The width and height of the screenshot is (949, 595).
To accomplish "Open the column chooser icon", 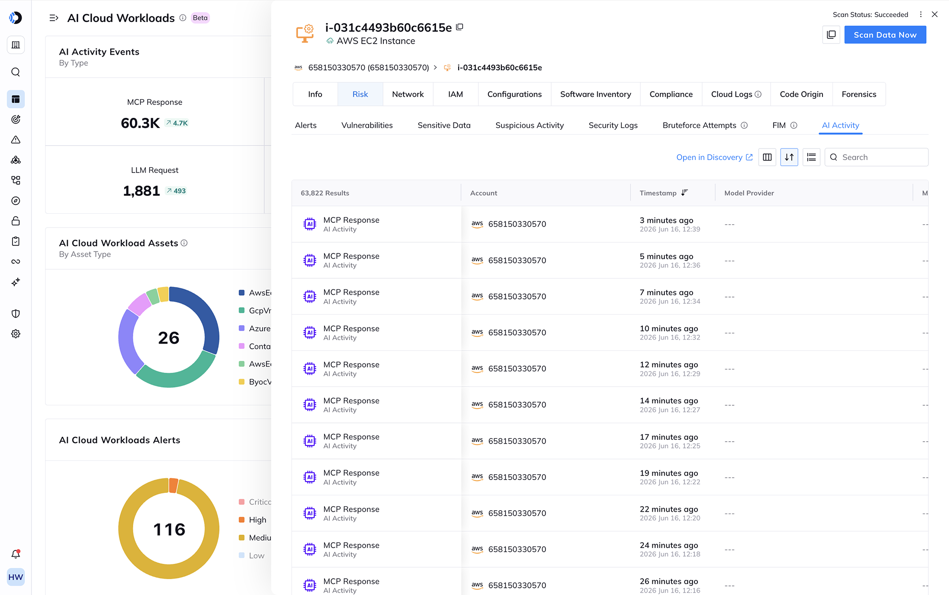I will (x=767, y=157).
